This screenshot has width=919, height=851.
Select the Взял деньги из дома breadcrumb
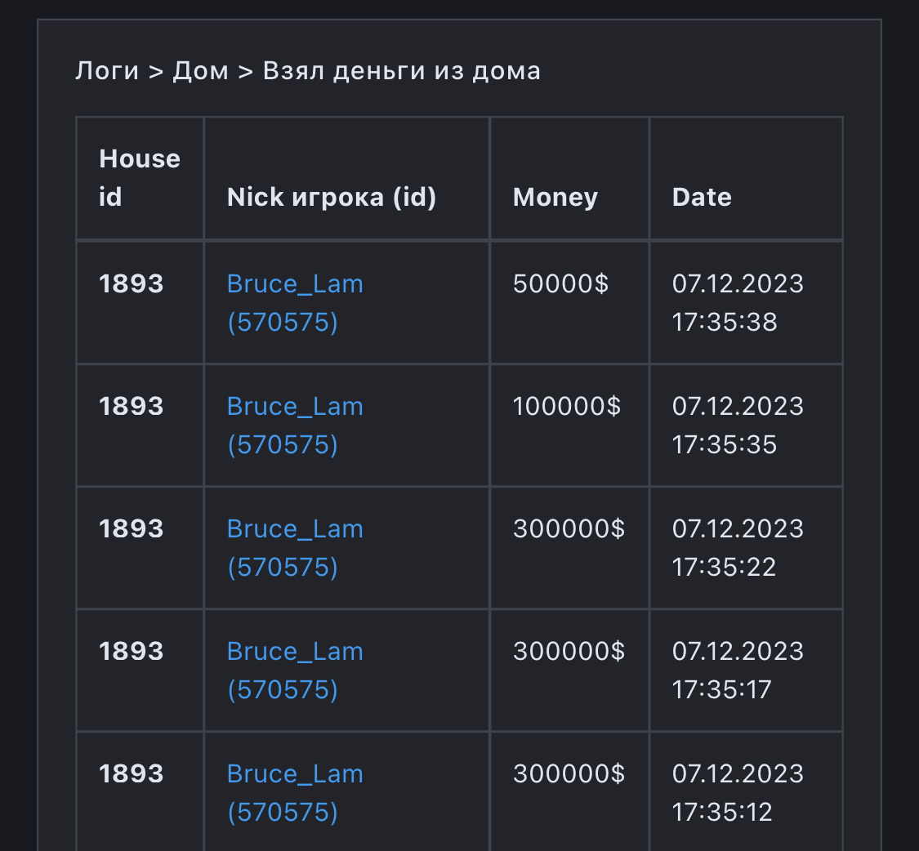(x=401, y=71)
